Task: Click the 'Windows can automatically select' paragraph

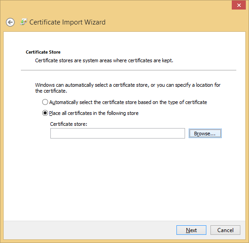Action: [x=128, y=88]
